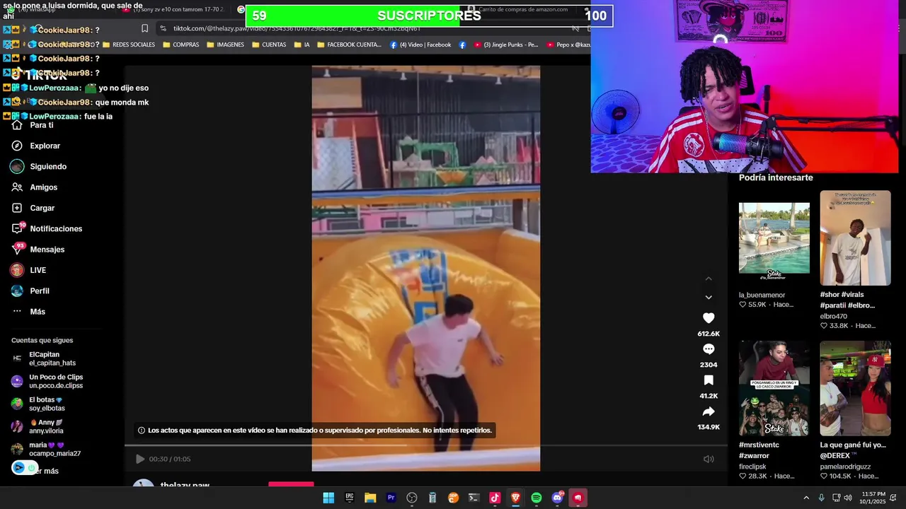Open CUENTAS bookmarks folder
This screenshot has height=509, width=906.
[x=269, y=45]
